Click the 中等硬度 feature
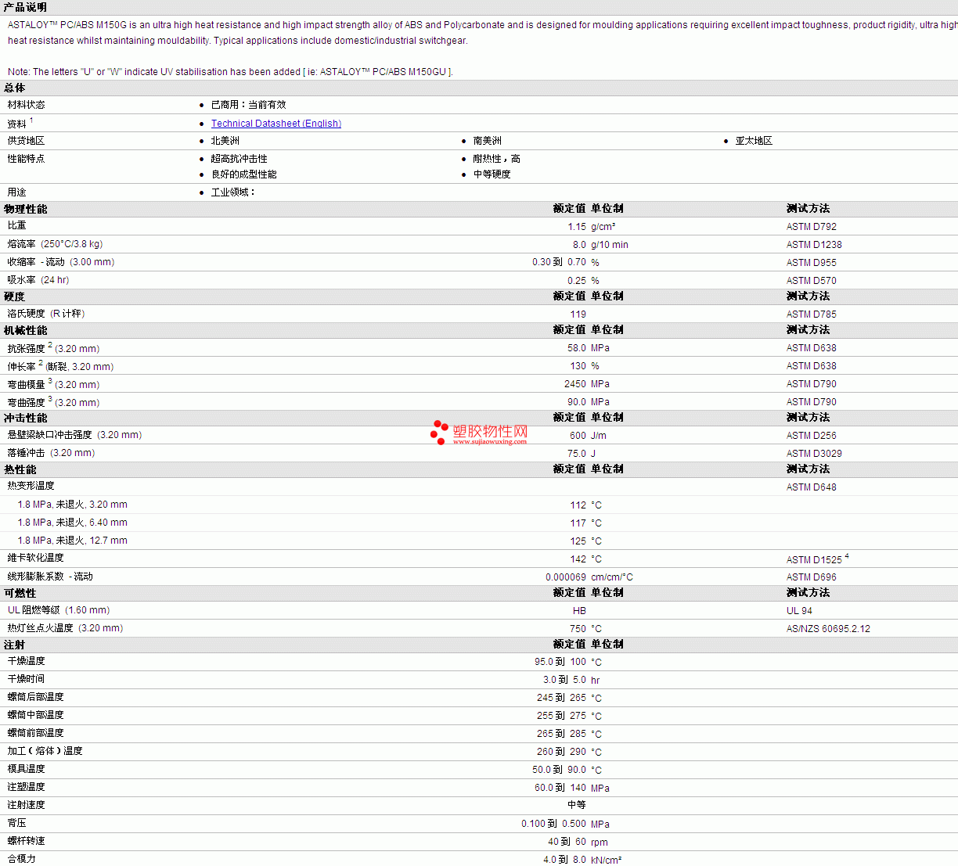This screenshot has height=866, width=958. coord(492,174)
